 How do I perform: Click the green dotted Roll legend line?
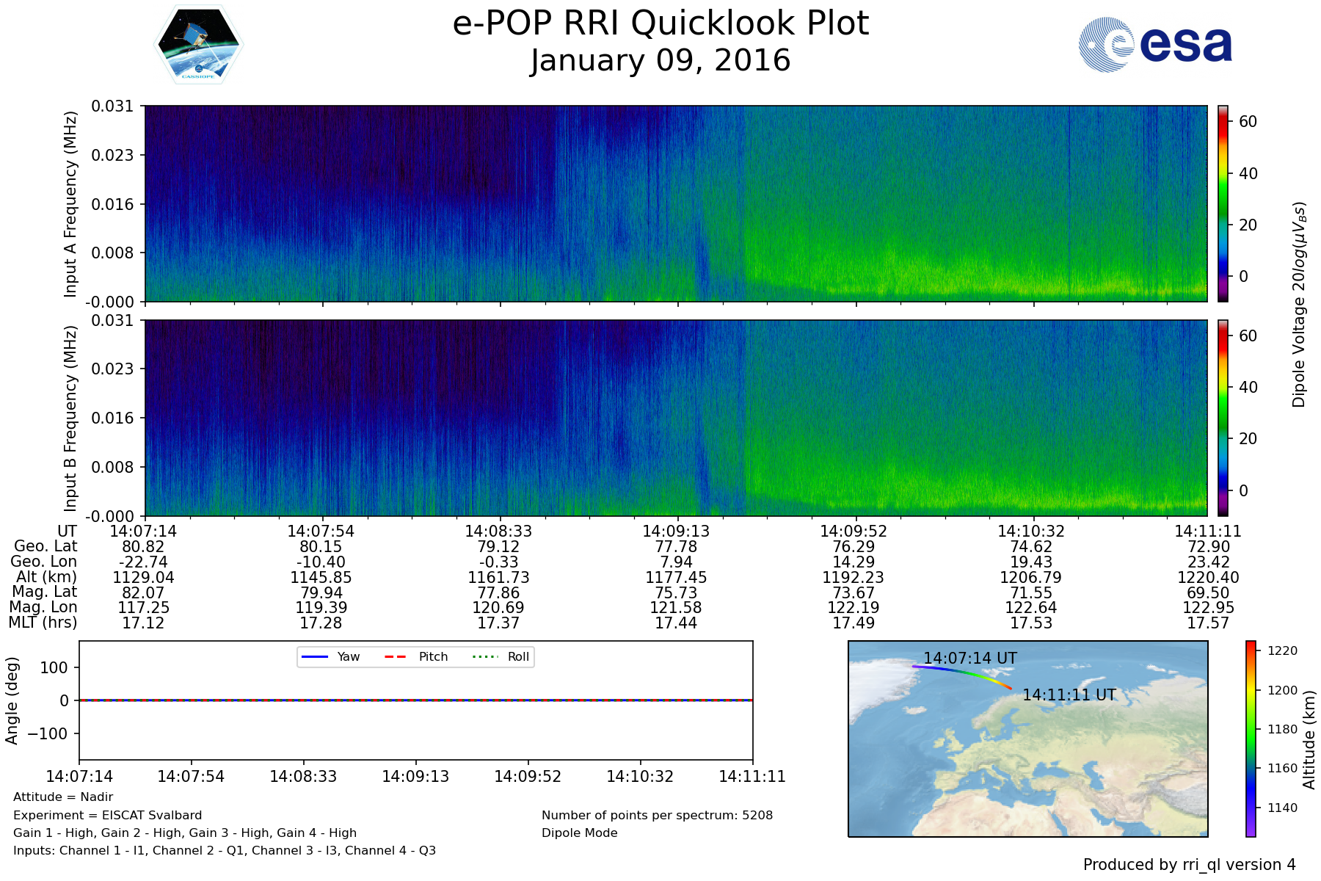pos(484,656)
